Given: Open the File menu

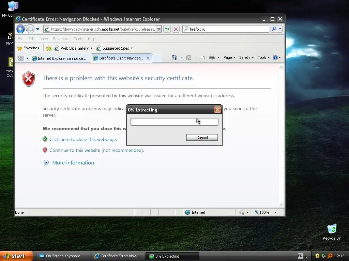Looking at the screenshot, I should point(20,39).
